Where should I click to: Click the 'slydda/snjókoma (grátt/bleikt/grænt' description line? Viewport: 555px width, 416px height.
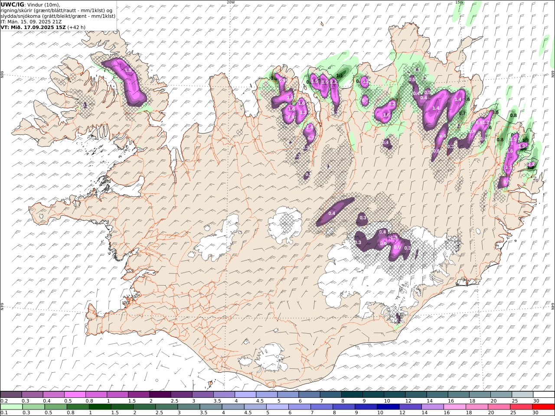coord(58,16)
